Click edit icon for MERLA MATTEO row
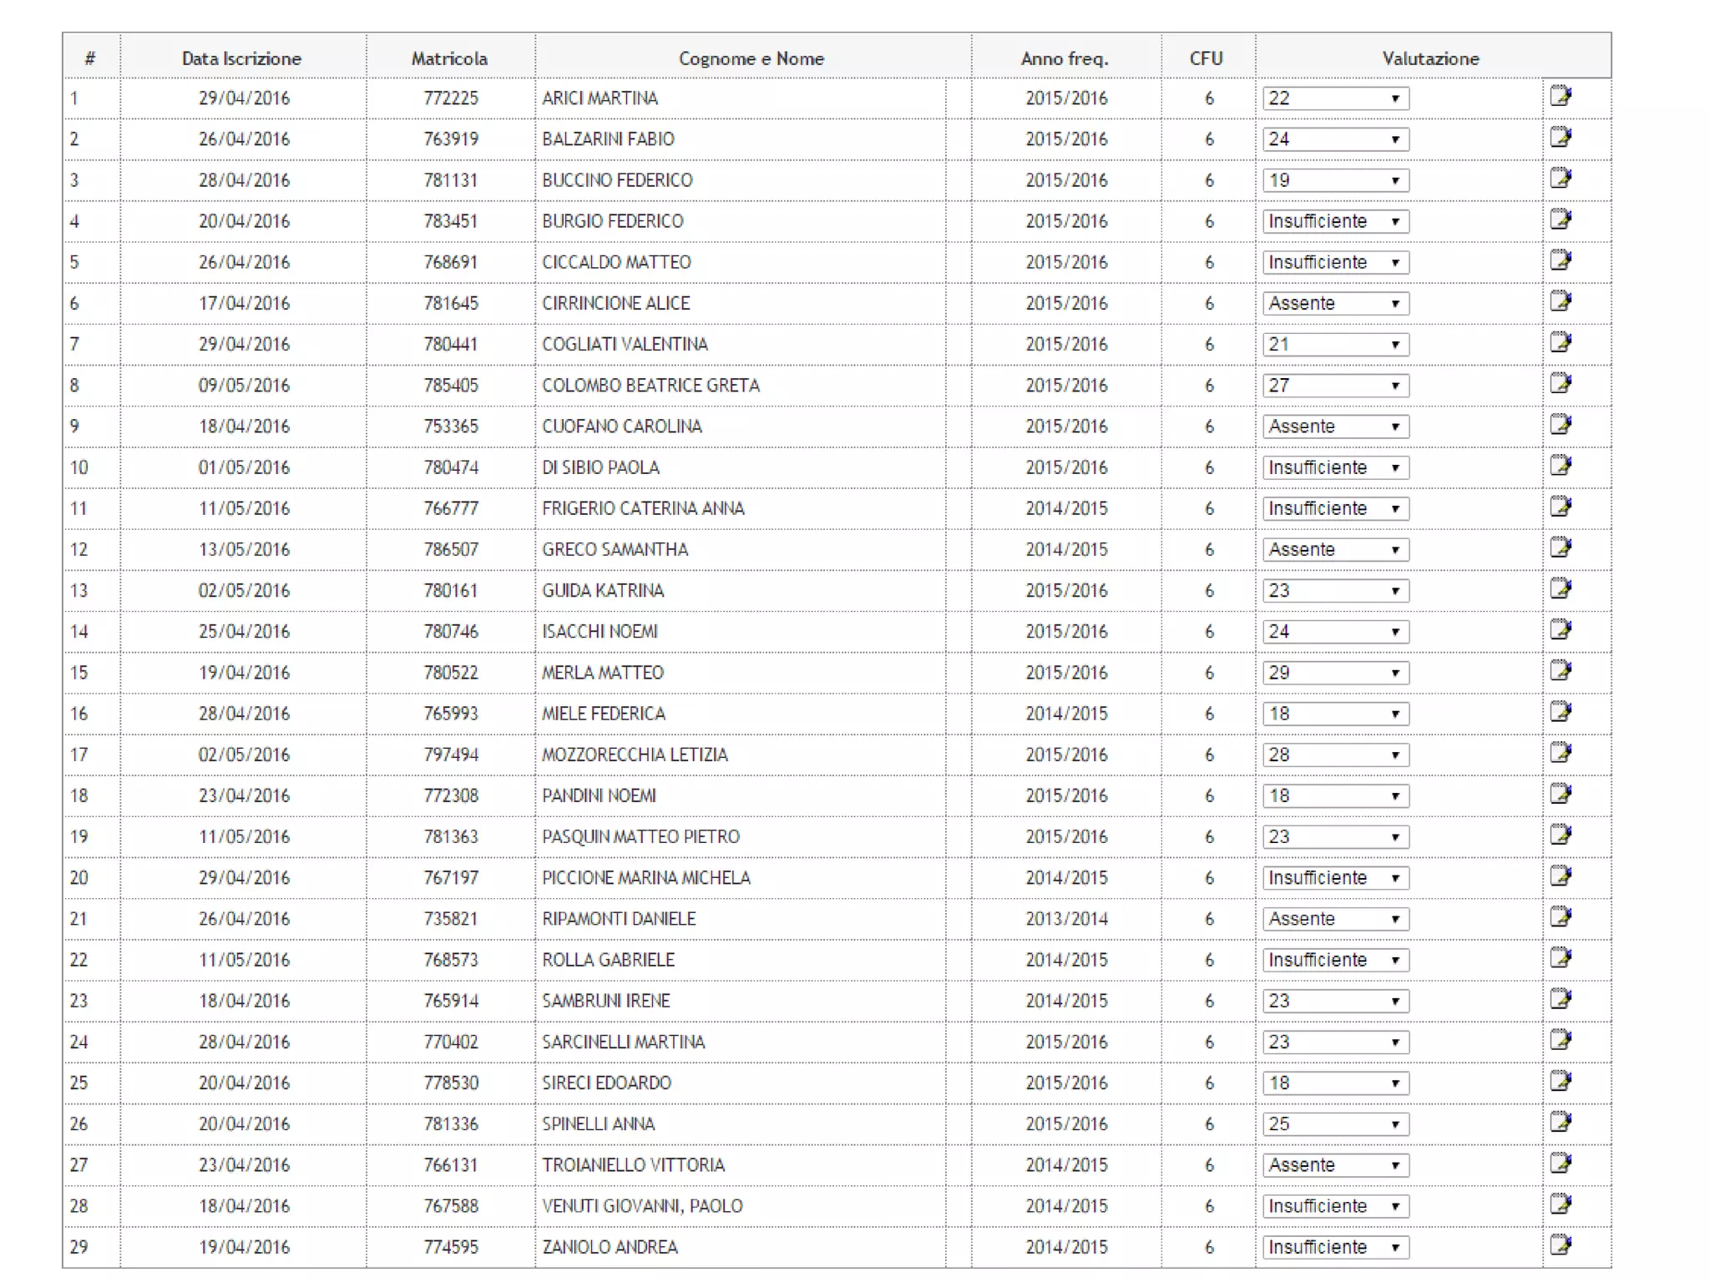 [1560, 671]
